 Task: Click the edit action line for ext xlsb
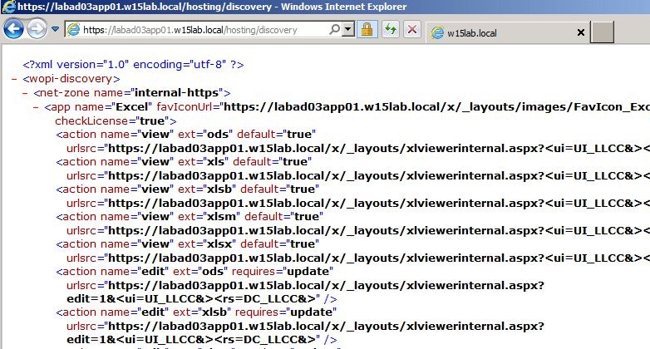tap(196, 312)
